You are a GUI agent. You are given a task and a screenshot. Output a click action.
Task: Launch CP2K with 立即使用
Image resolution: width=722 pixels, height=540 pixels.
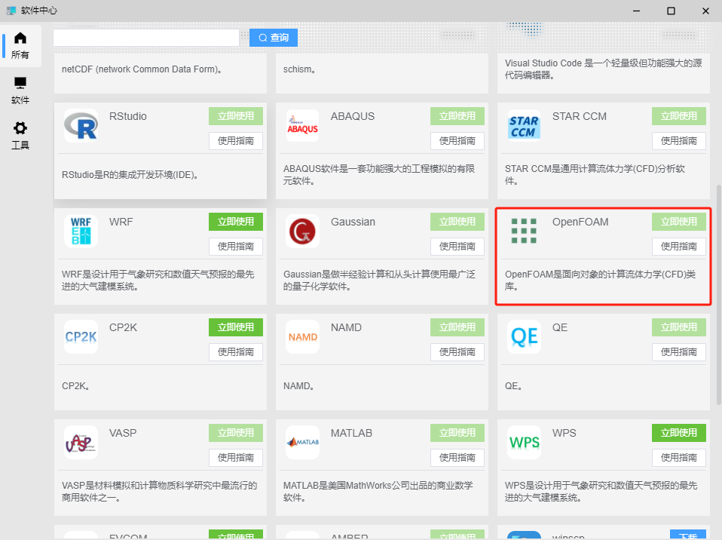point(236,327)
